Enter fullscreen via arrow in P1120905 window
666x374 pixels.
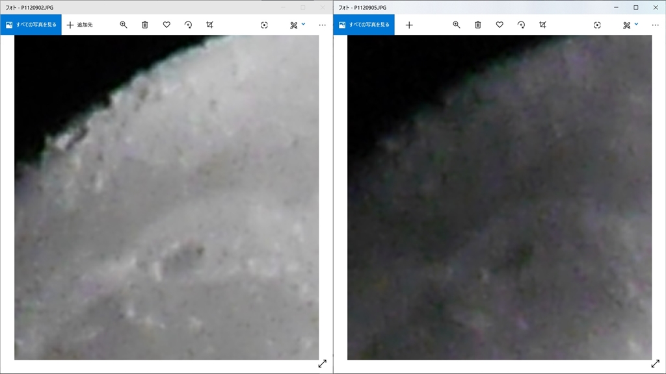coord(656,364)
